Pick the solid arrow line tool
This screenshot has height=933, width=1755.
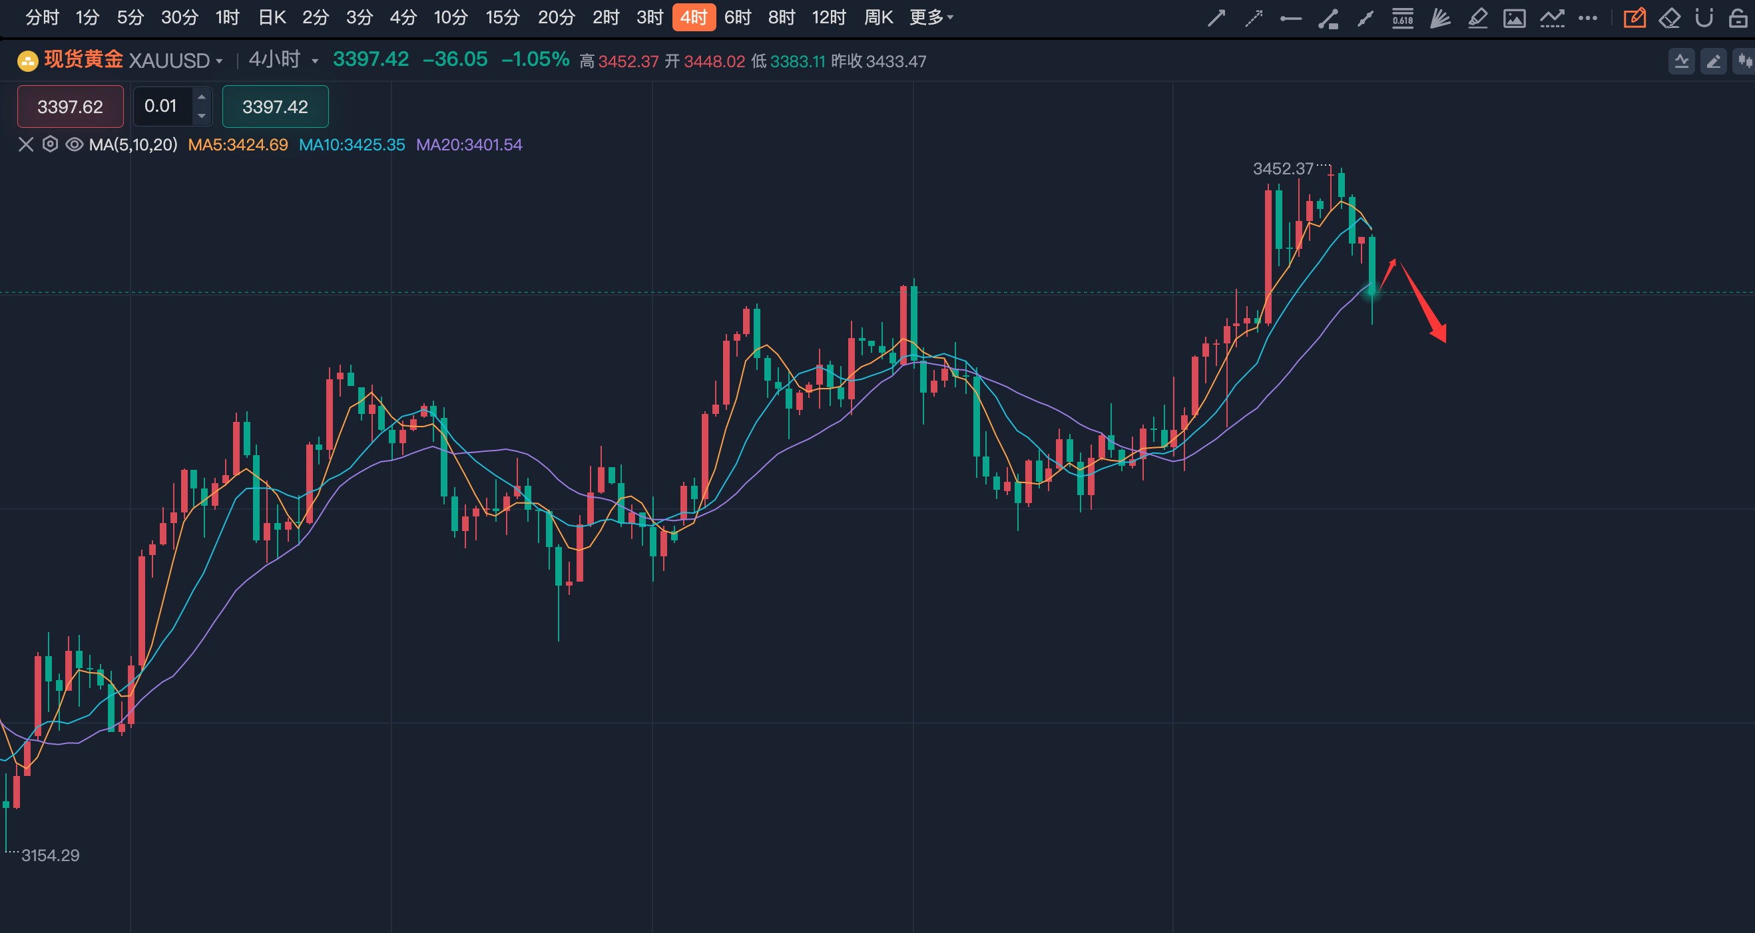pyautogui.click(x=1216, y=18)
